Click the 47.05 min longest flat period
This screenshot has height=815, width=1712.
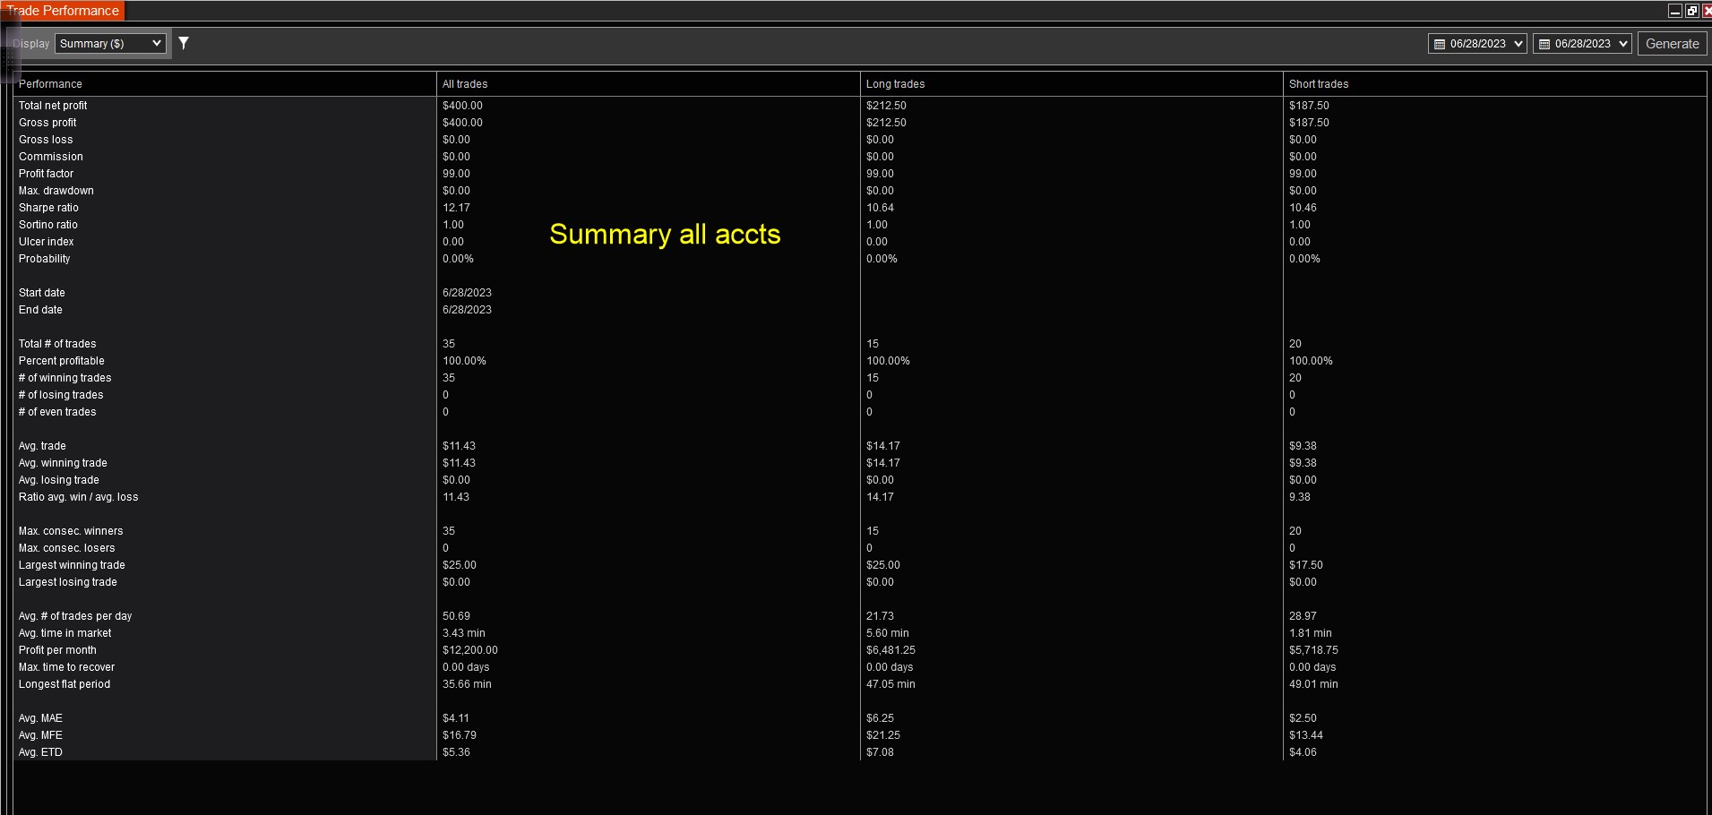click(x=890, y=684)
